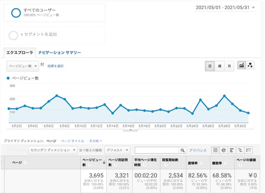Select the pivot table view icon
This screenshot has width=265, height=193.
point(248,150)
